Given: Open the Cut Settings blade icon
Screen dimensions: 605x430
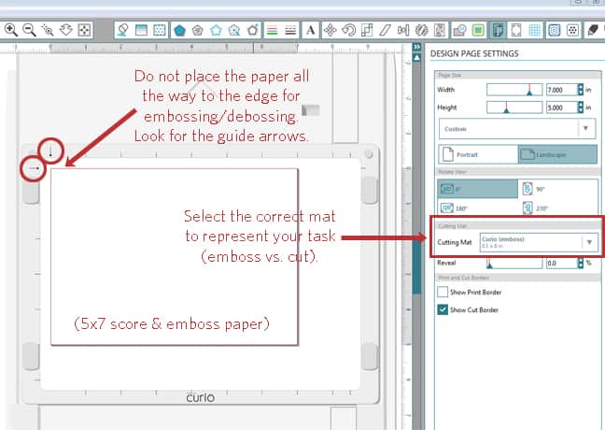Looking at the screenshot, I should 555,30.
